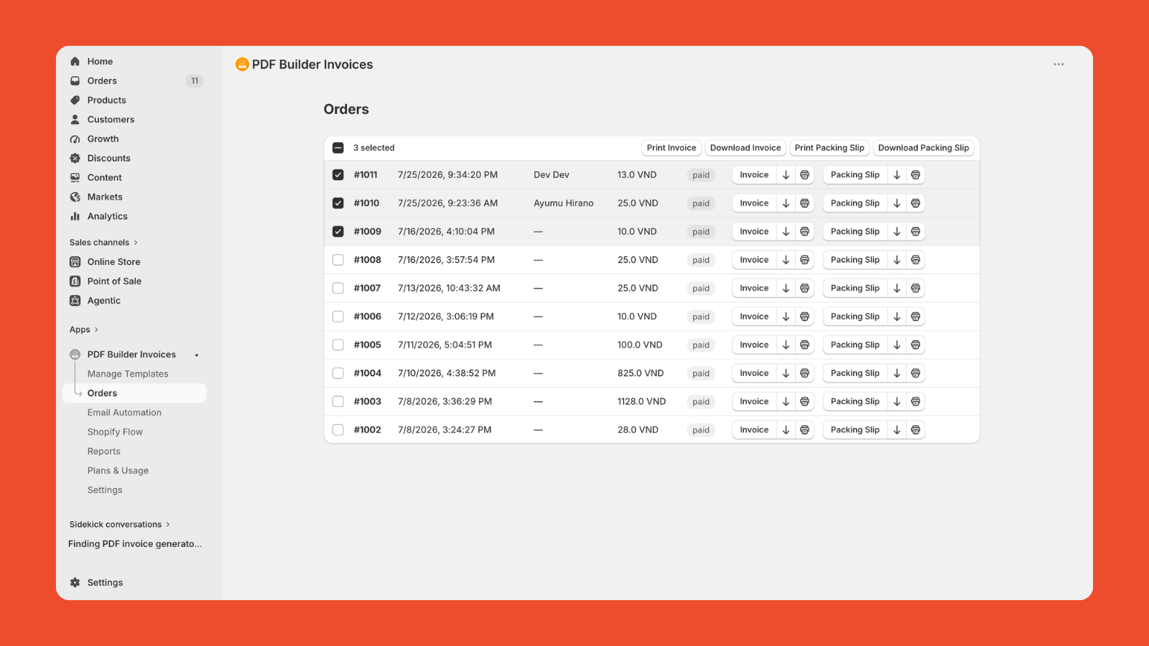Open Plans & Usage page

click(118, 471)
